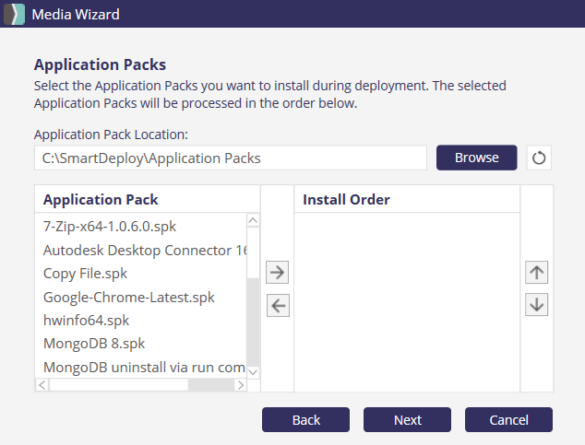This screenshot has width=585, height=445.
Task: Move selected pack down in install order
Action: point(536,303)
